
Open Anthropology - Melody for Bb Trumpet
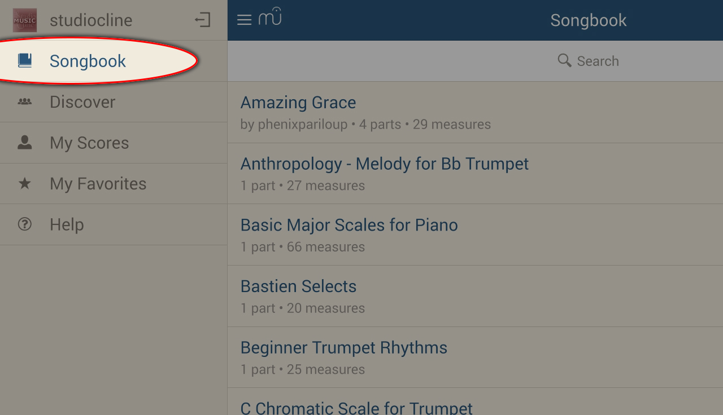pos(385,164)
